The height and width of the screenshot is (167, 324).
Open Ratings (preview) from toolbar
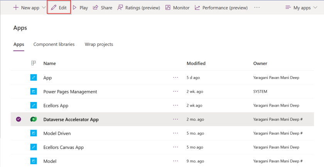(138, 8)
